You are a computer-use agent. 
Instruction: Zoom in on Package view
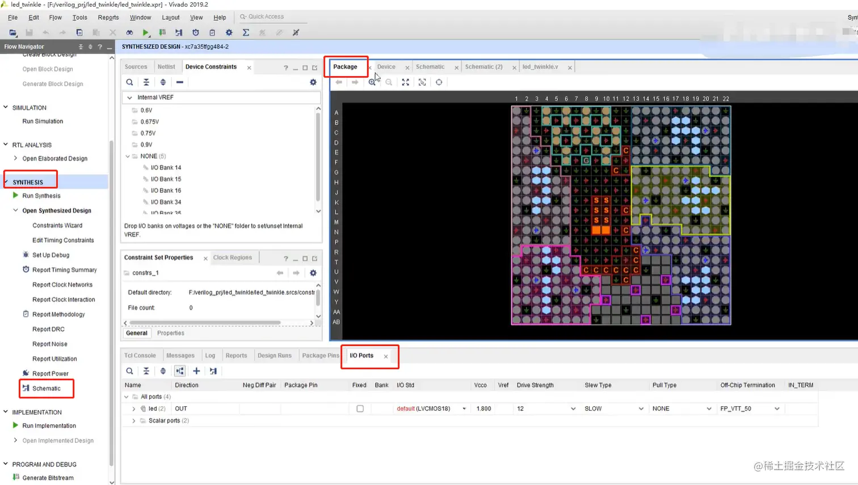pos(372,82)
